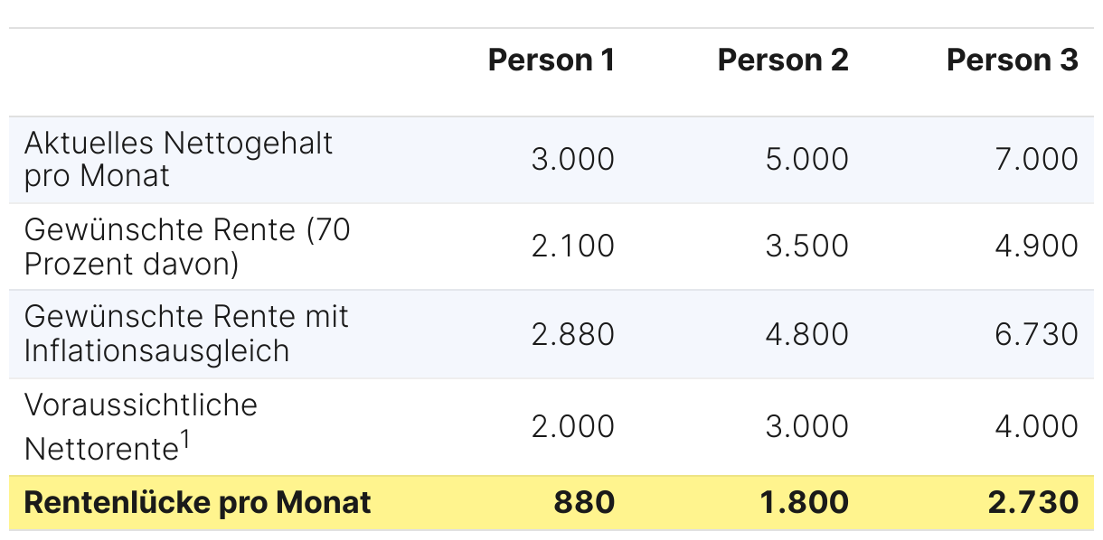This screenshot has height=540, width=1103.
Task: Select the 7.000 net salary cell
Action: coord(1036,159)
